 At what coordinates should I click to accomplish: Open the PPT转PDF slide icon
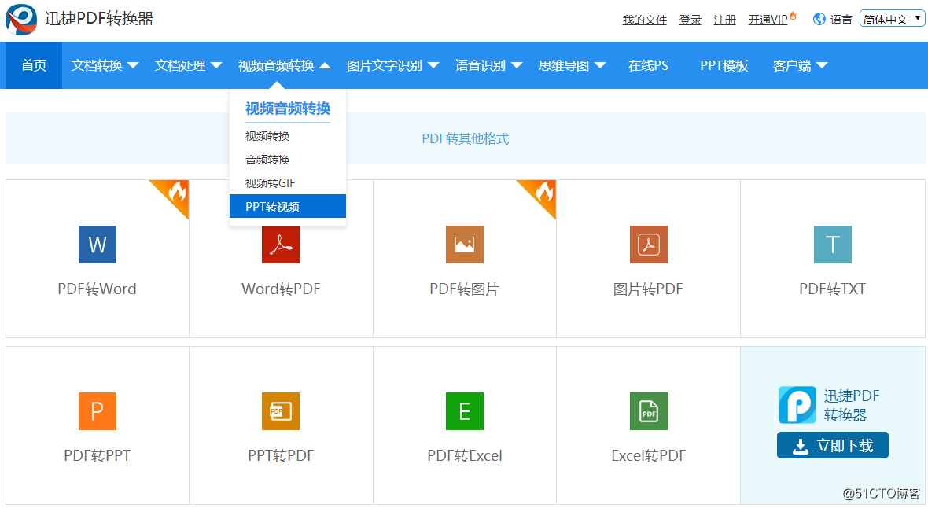coord(281,411)
